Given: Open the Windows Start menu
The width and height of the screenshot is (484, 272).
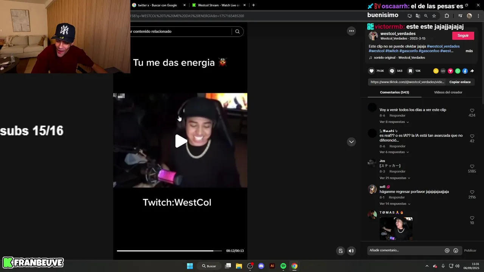Looking at the screenshot, I should tap(190, 266).
